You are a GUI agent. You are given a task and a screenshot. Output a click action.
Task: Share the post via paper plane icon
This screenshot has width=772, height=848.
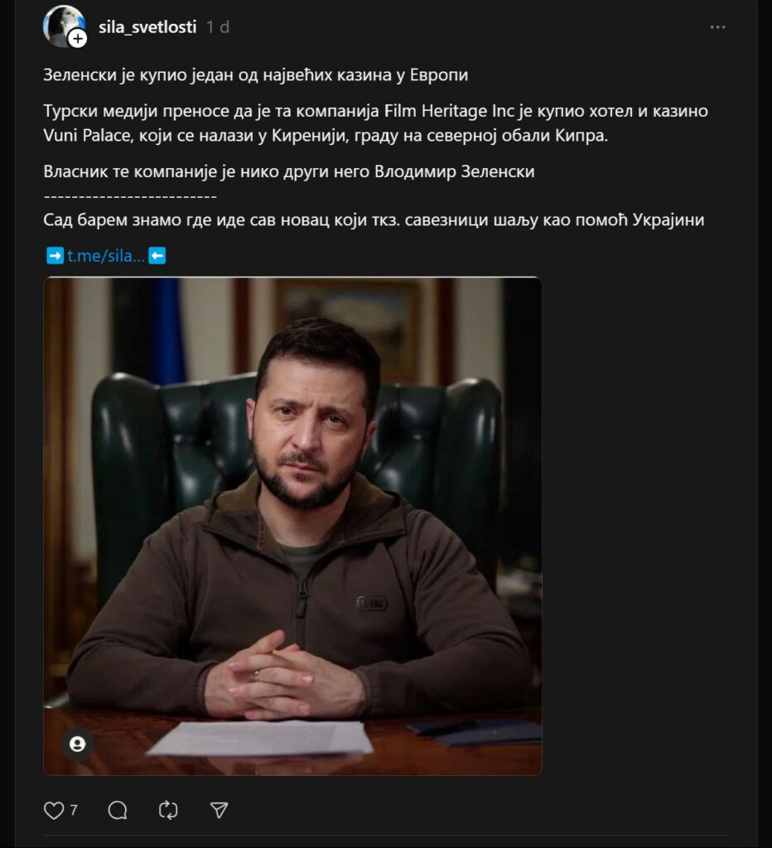[219, 810]
